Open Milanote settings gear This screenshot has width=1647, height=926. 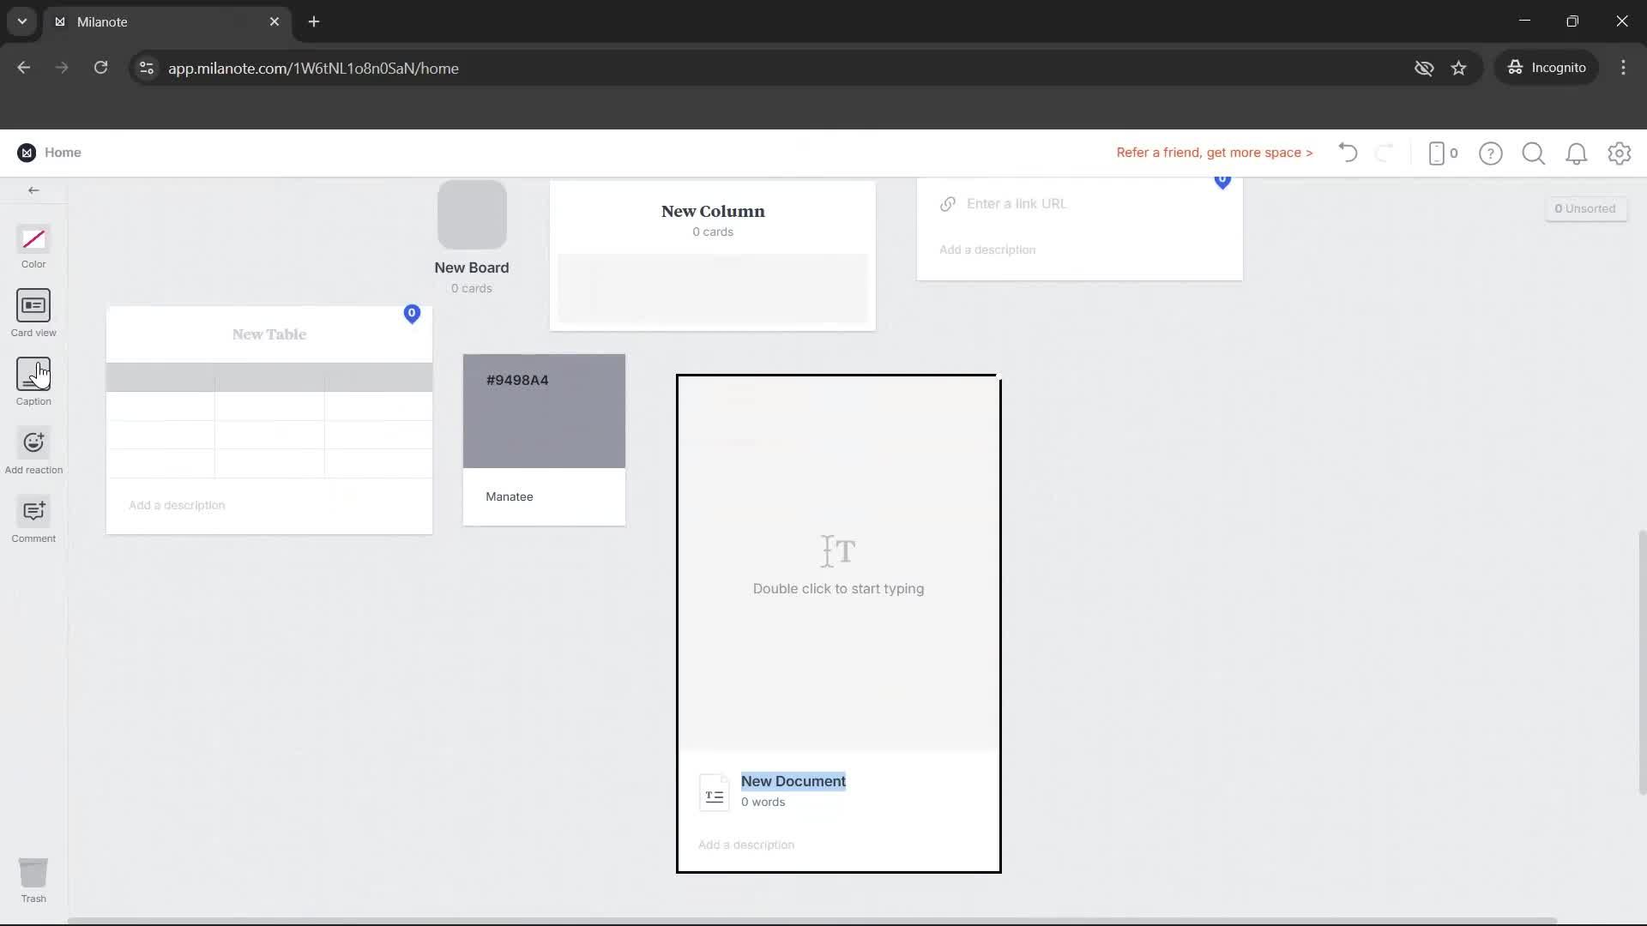[1620, 153]
